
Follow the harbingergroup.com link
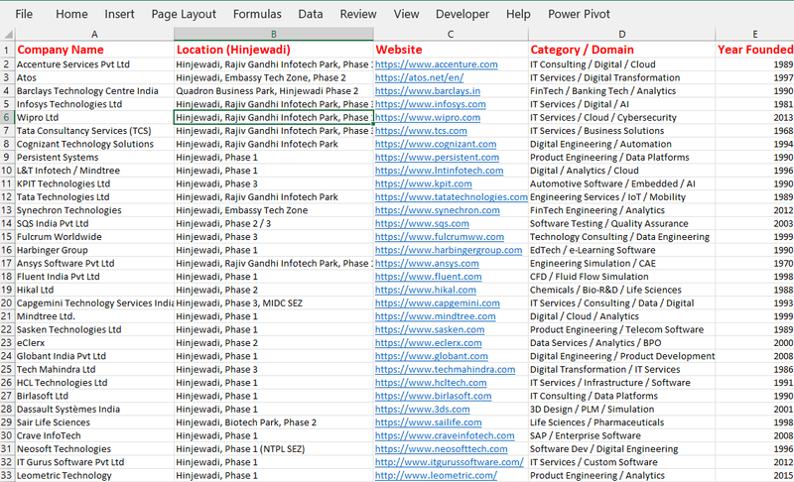point(449,250)
